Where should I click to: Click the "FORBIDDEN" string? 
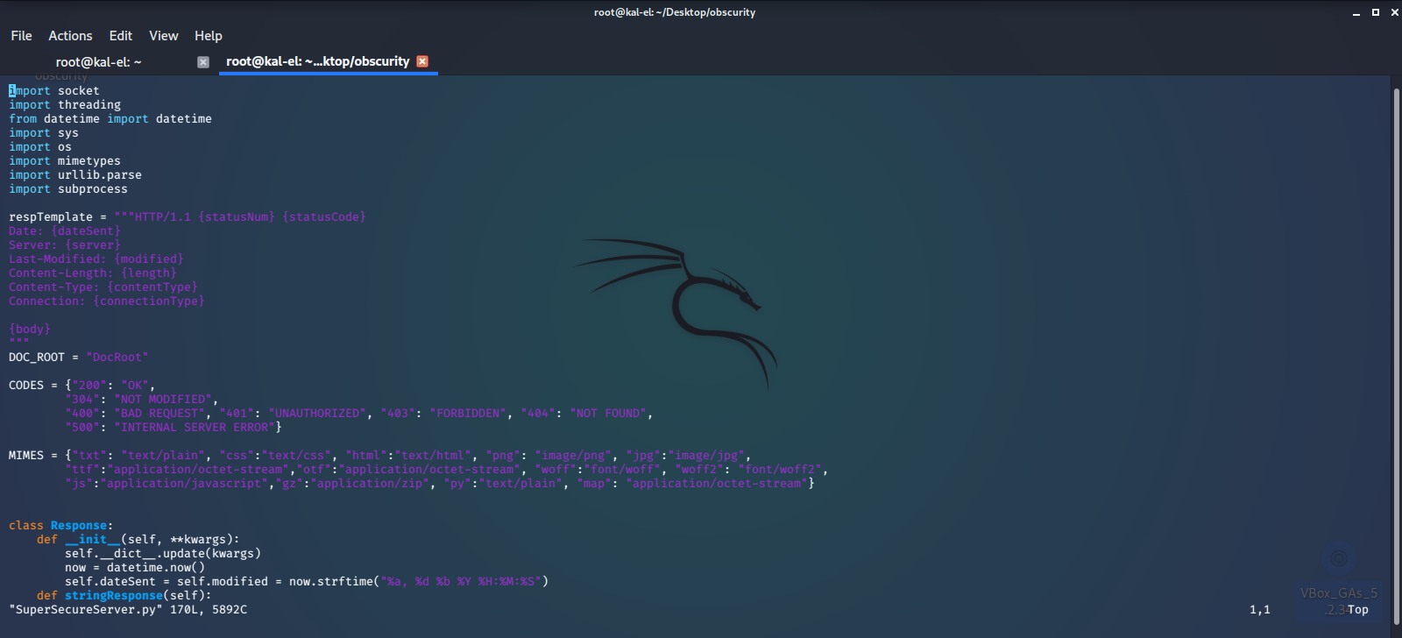pos(468,414)
